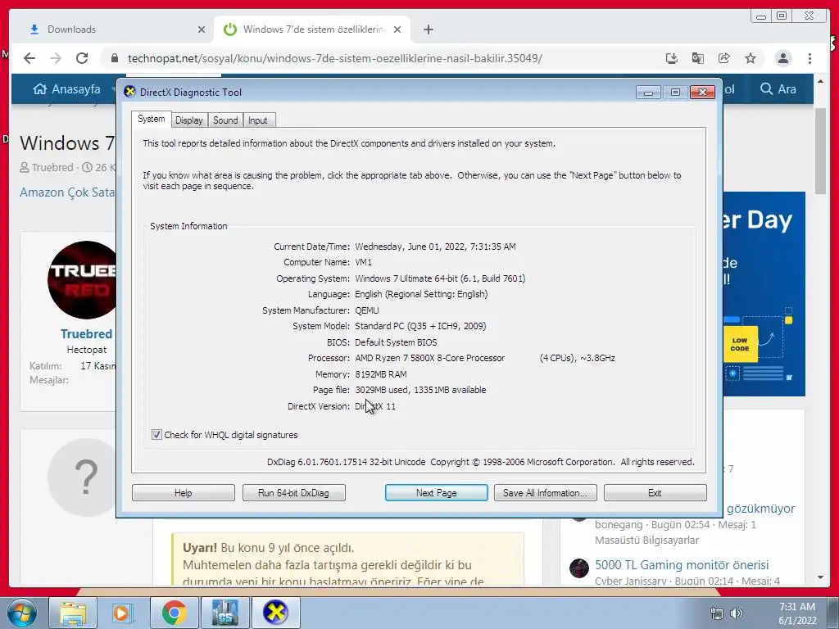Click the volume speaker tray icon
The image size is (839, 629).
[x=737, y=613]
